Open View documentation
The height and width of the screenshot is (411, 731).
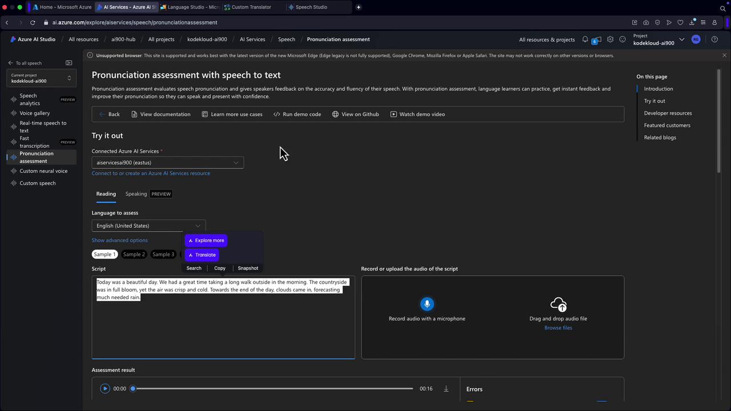pos(161,114)
